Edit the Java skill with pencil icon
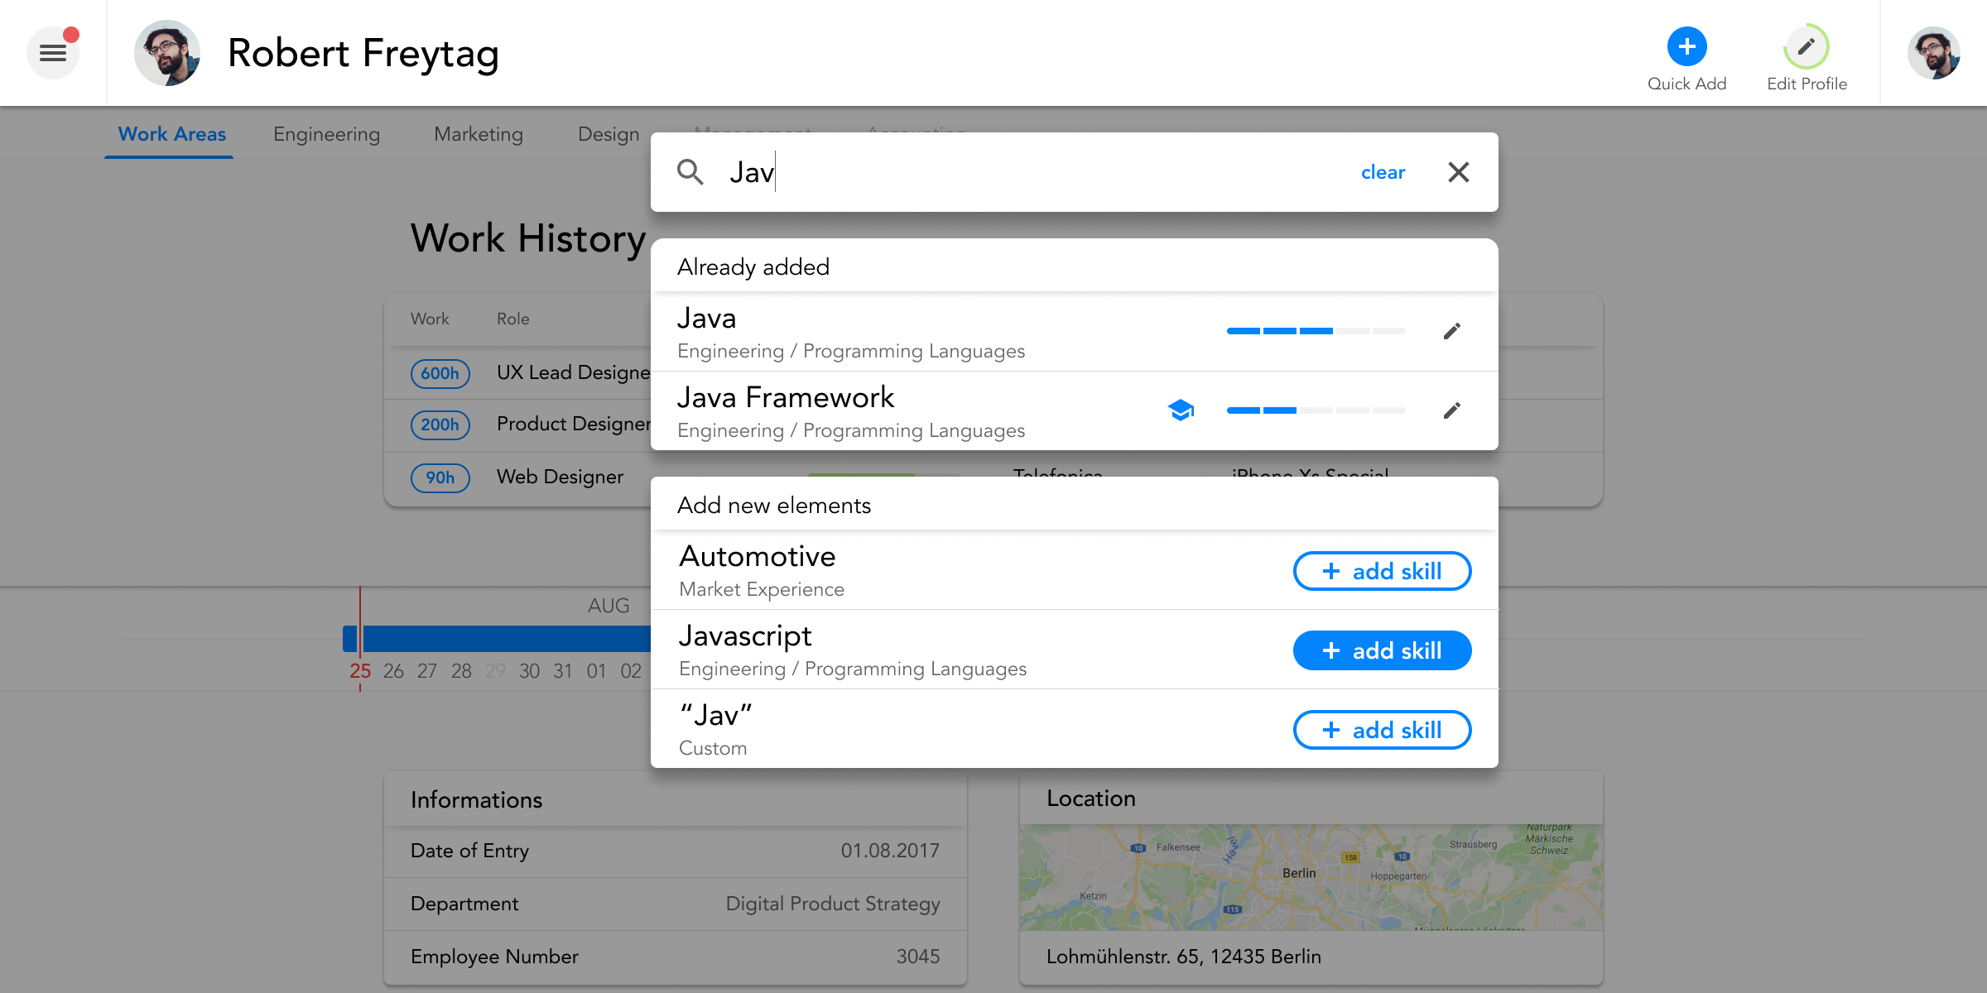This screenshot has width=1987, height=993. pyautogui.click(x=1451, y=331)
